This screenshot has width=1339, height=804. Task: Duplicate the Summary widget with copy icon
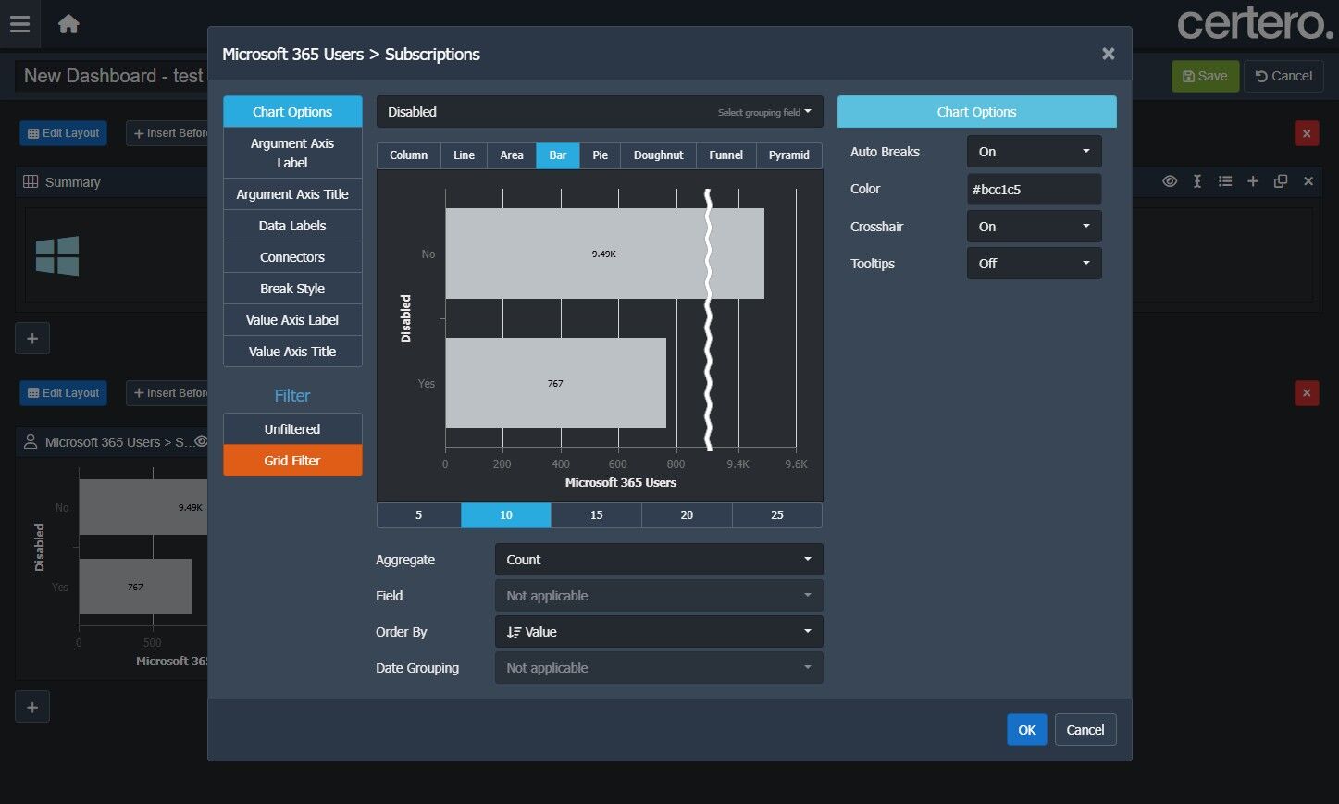pos(1280,181)
